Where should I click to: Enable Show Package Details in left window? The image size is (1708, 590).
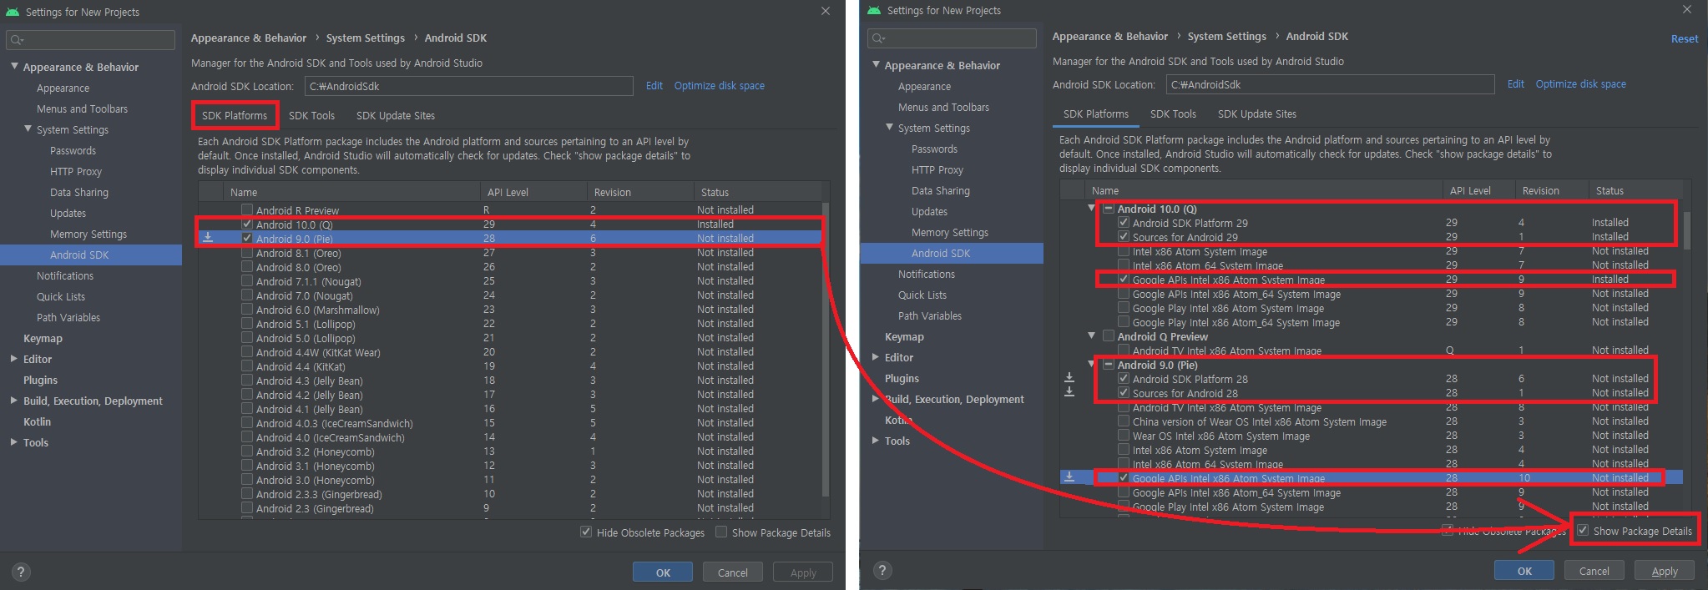[x=721, y=532]
